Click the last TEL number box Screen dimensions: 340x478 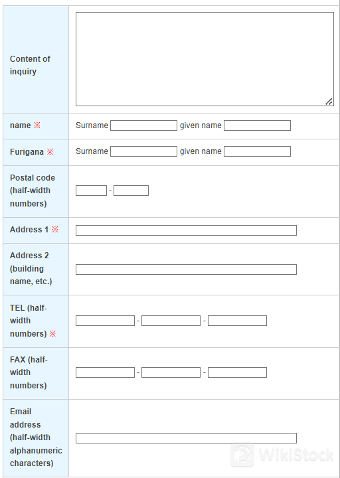pos(237,321)
